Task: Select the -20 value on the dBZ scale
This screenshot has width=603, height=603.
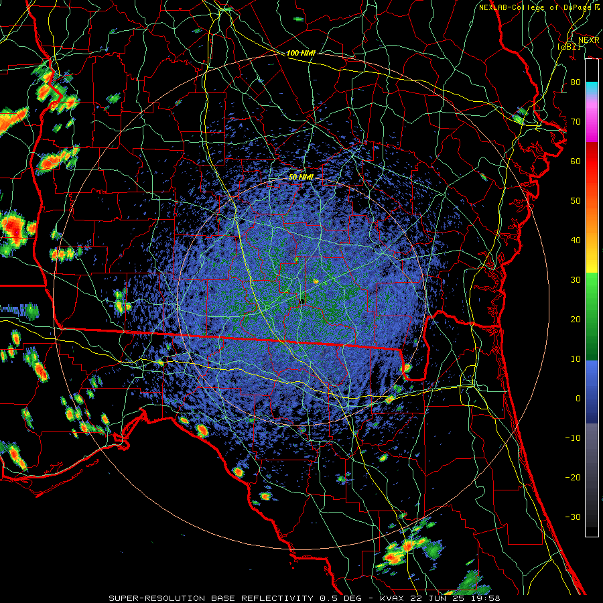Action: click(x=573, y=478)
